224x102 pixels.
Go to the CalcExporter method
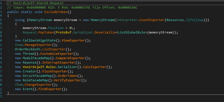95,67
